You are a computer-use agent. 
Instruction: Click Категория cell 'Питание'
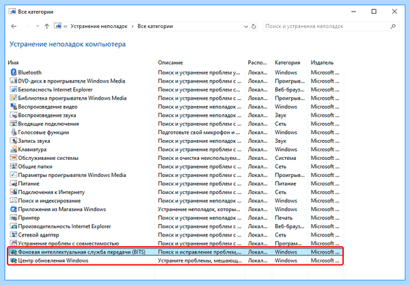click(285, 184)
